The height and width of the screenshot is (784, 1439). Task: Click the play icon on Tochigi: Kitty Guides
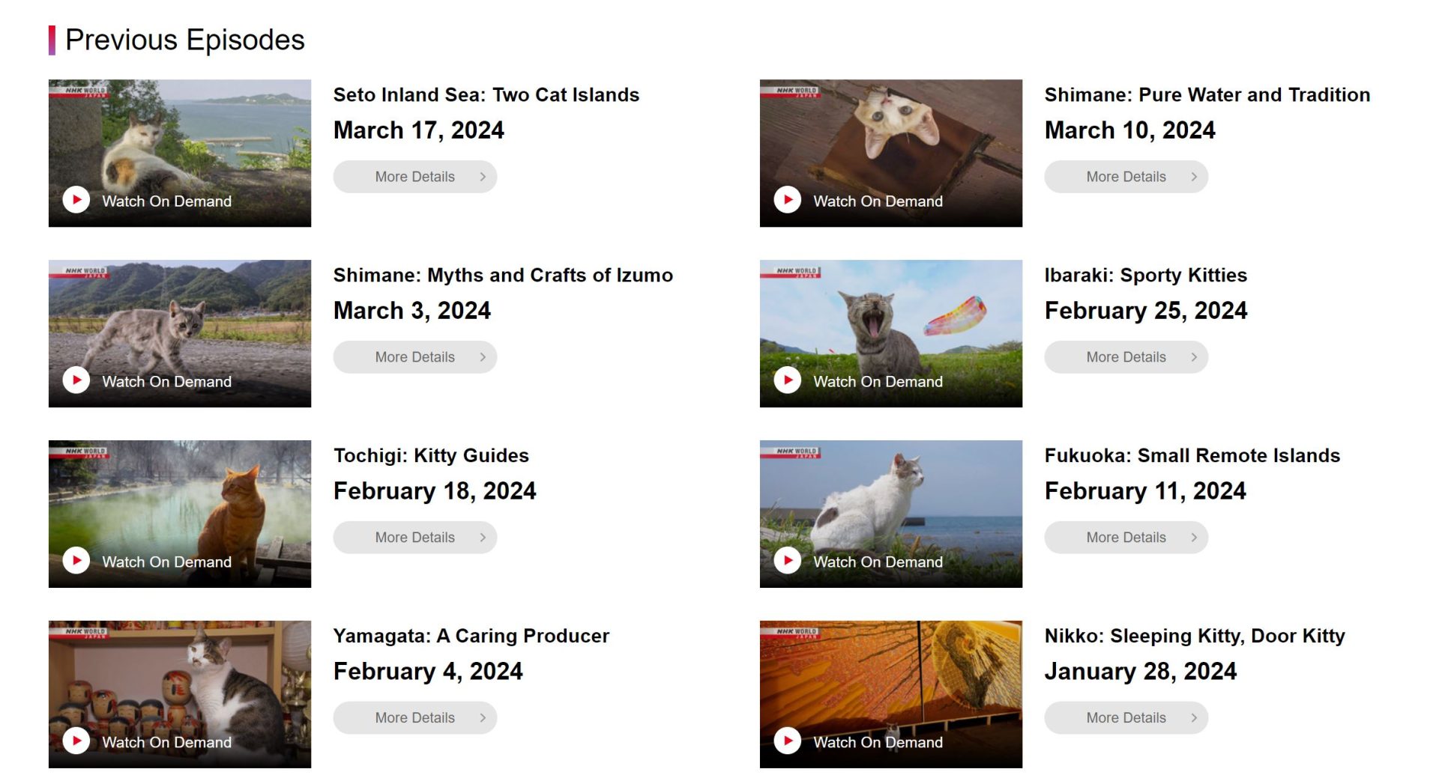pos(76,561)
